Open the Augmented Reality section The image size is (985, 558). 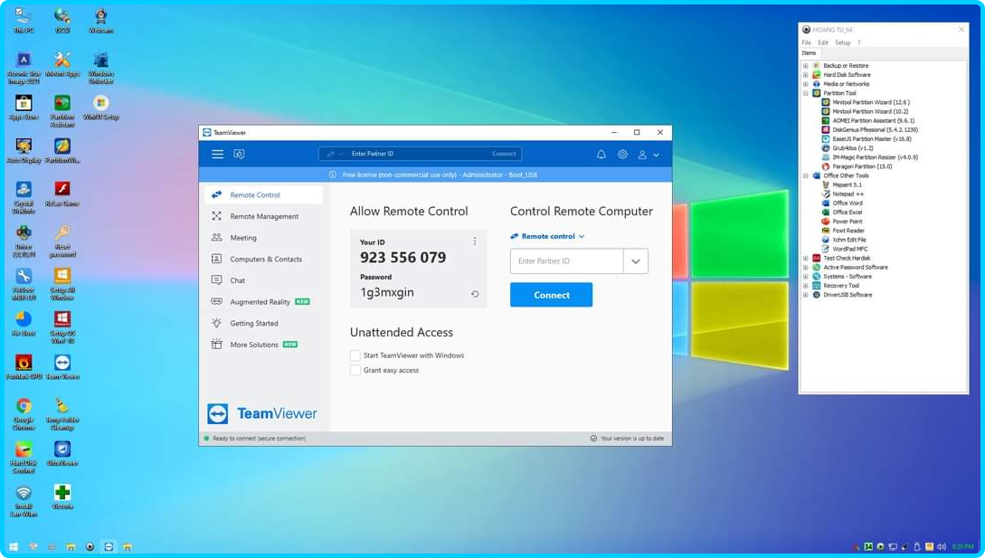263,302
